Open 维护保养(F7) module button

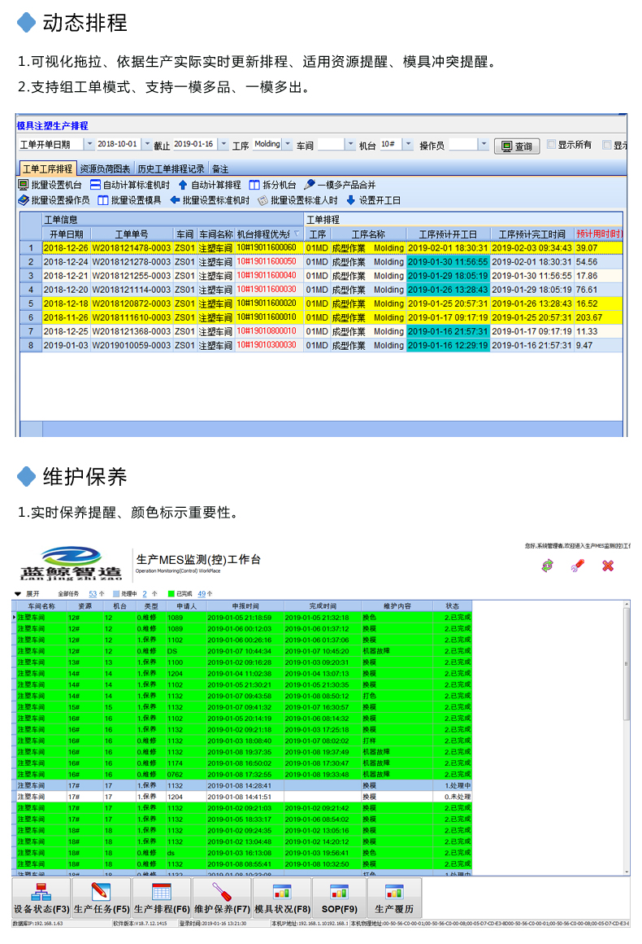[222, 899]
